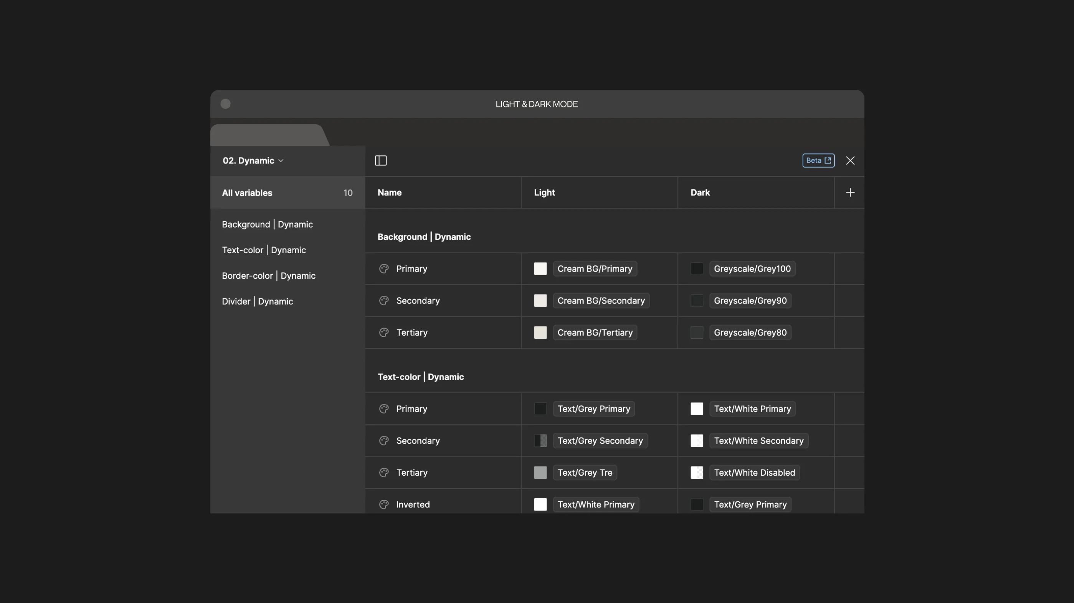
Task: Click the Greyscale/Grey90 color swatch
Action: pyautogui.click(x=697, y=300)
